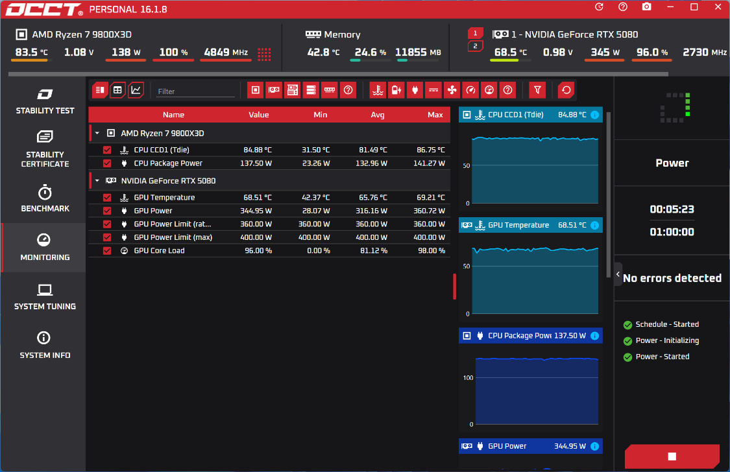This screenshot has width=730, height=472.
Task: Collapse the NVIDIA GeForce RTX 5080 group
Action: [x=97, y=180]
